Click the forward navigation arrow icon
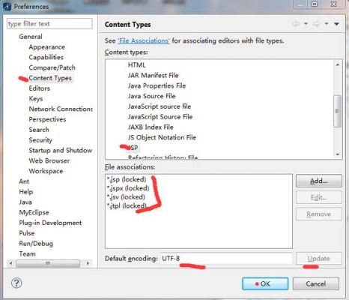 tap(316, 24)
